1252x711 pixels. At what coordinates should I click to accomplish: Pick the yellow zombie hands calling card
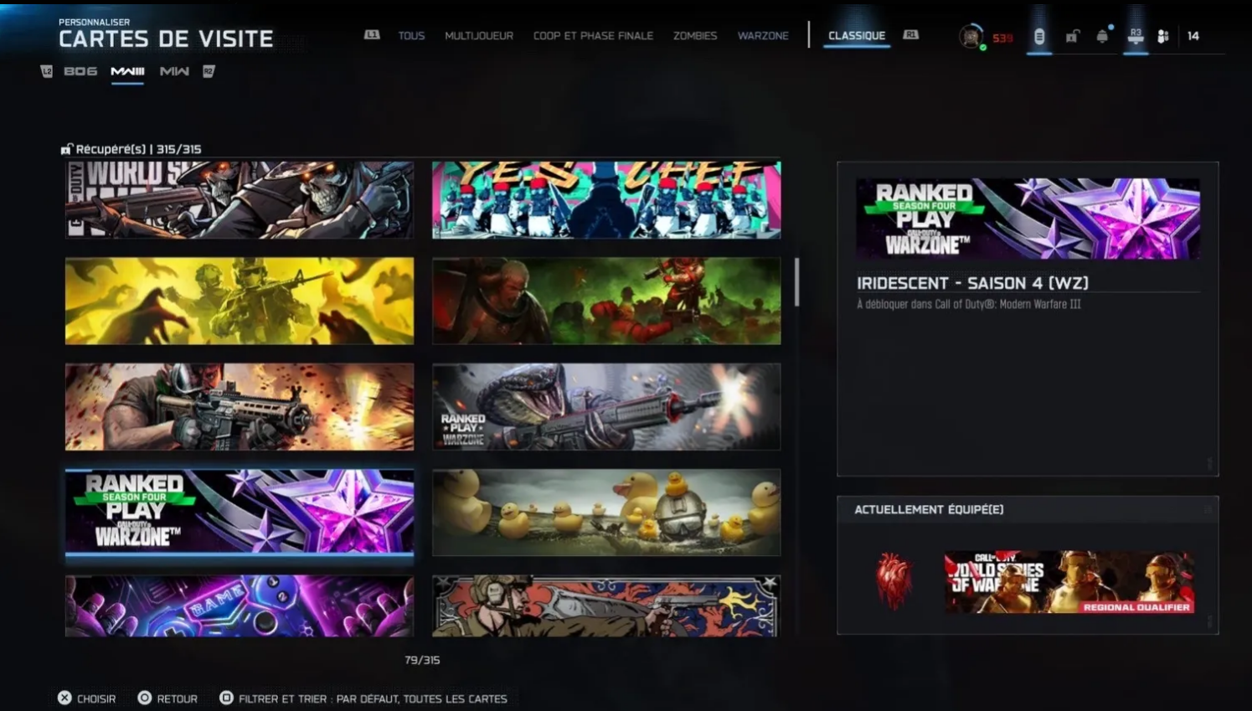pyautogui.click(x=240, y=301)
